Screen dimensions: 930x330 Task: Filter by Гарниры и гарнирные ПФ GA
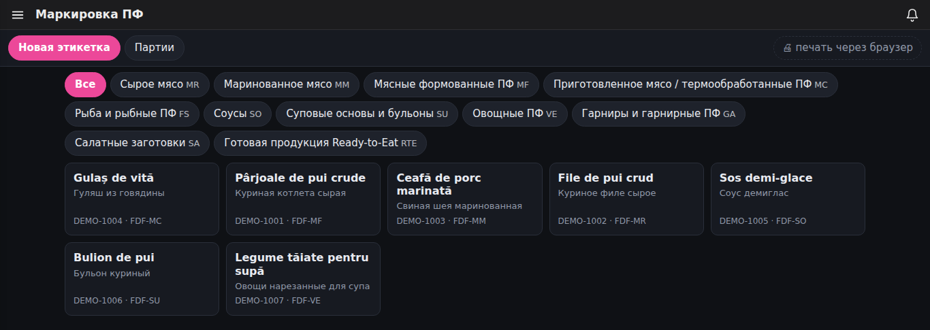pos(658,114)
